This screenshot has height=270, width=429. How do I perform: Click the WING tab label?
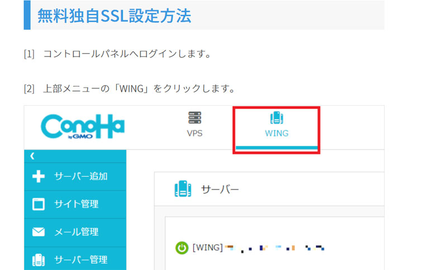[x=277, y=134]
